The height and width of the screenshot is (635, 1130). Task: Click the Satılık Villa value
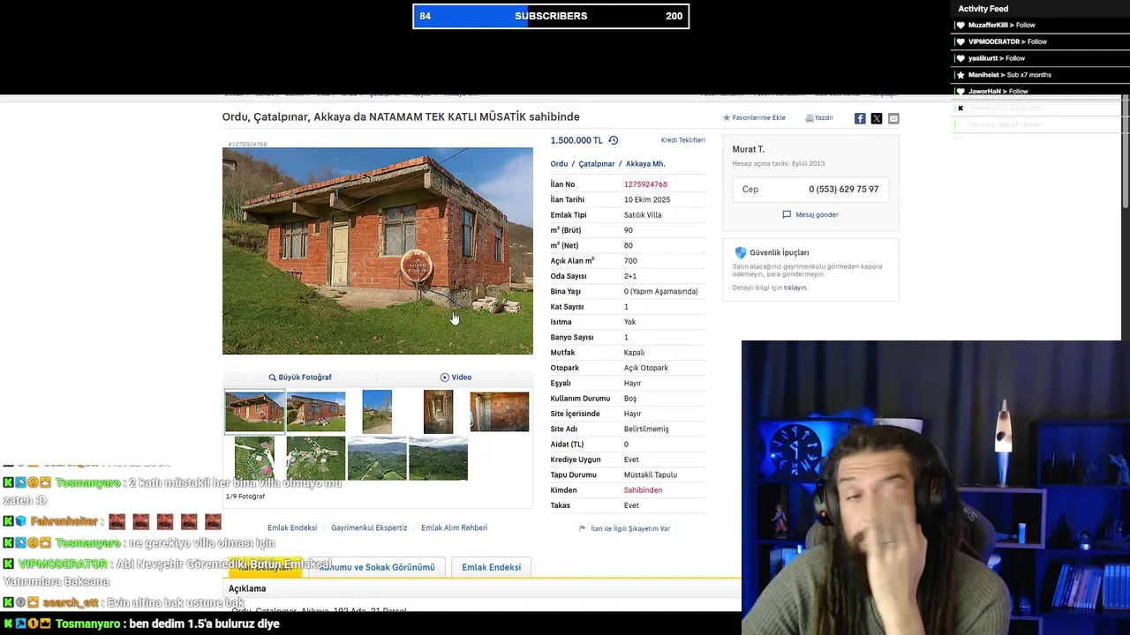[x=643, y=215]
